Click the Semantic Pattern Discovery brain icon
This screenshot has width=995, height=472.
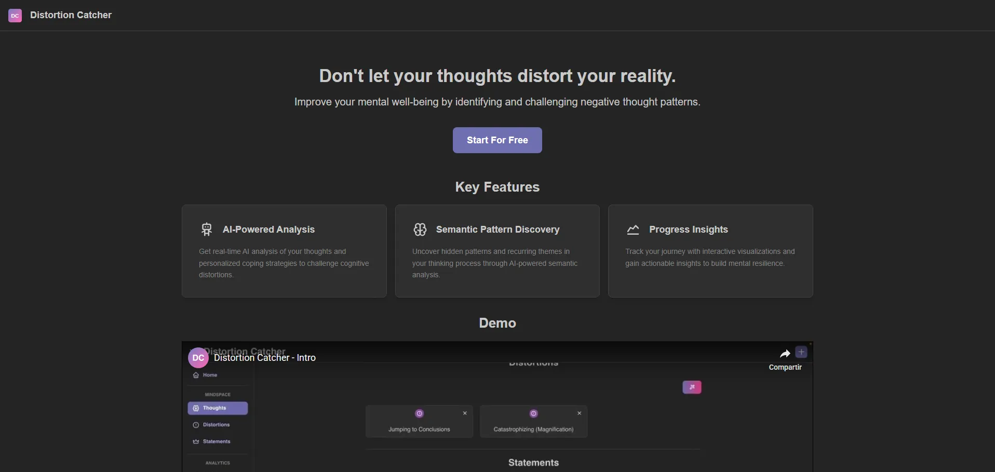(x=420, y=230)
